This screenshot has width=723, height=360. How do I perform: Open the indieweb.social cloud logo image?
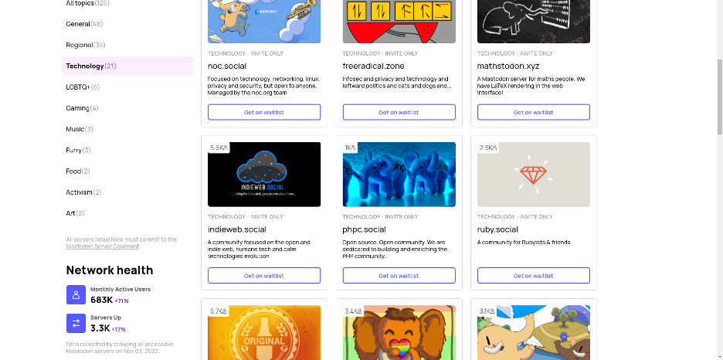click(264, 175)
